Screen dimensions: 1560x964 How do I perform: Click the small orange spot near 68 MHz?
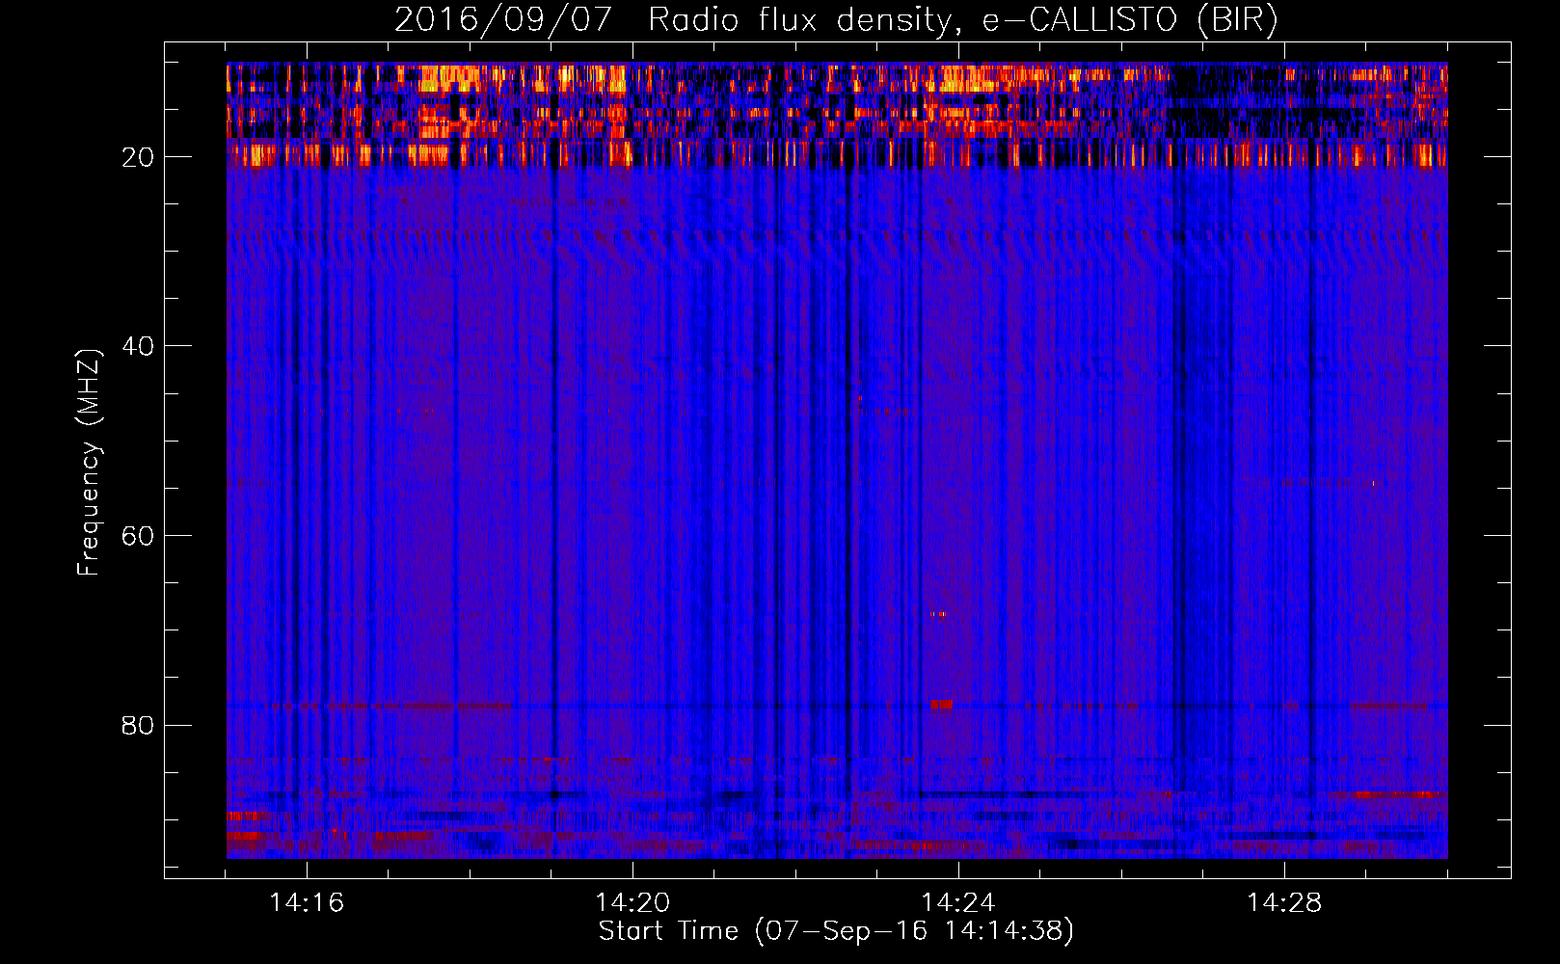click(x=938, y=614)
